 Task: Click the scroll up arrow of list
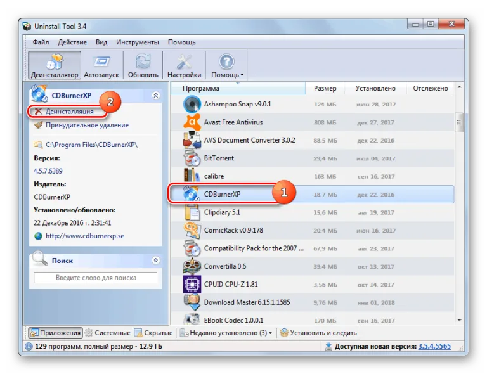tap(459, 87)
